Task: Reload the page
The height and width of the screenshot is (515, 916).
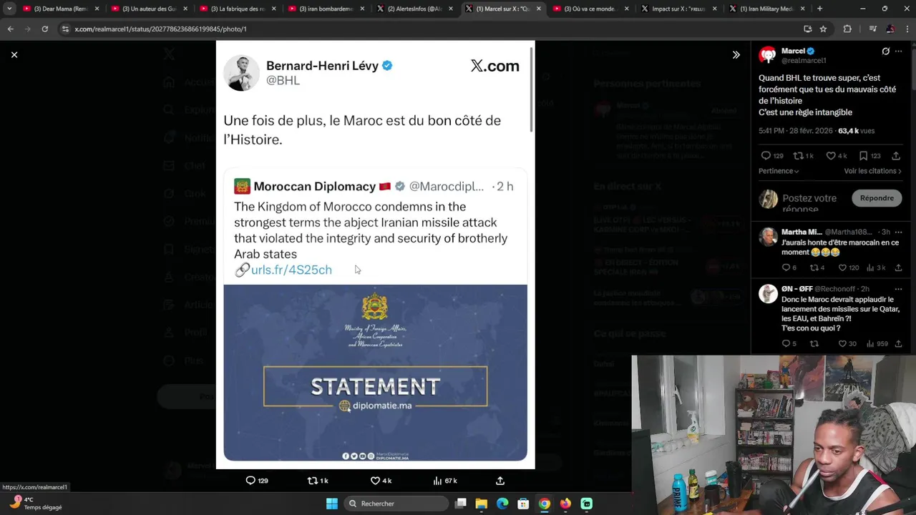Action: pos(44,29)
